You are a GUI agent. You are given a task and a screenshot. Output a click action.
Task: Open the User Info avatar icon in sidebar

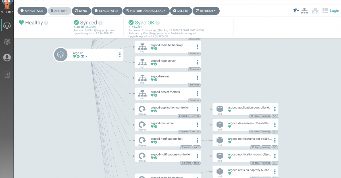point(7,58)
